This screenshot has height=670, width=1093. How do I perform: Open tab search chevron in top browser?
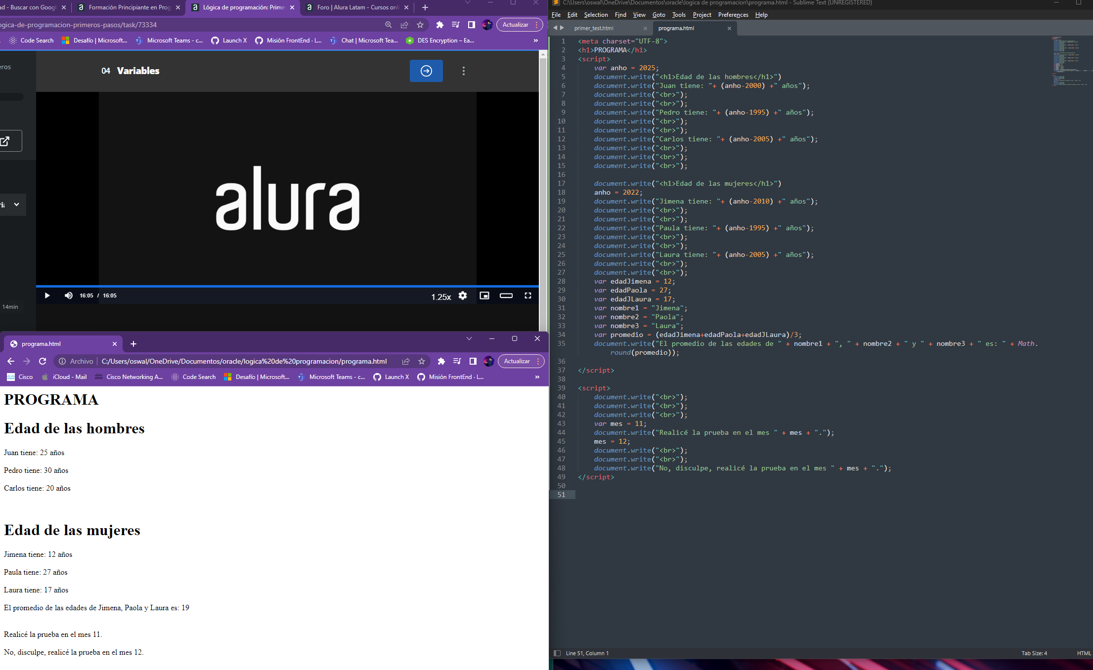tap(468, 3)
